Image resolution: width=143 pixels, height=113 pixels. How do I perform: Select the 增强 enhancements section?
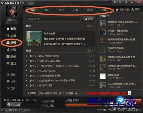(11, 43)
